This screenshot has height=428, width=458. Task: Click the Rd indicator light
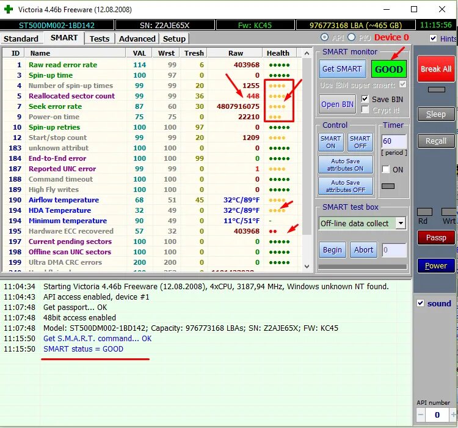click(424, 212)
